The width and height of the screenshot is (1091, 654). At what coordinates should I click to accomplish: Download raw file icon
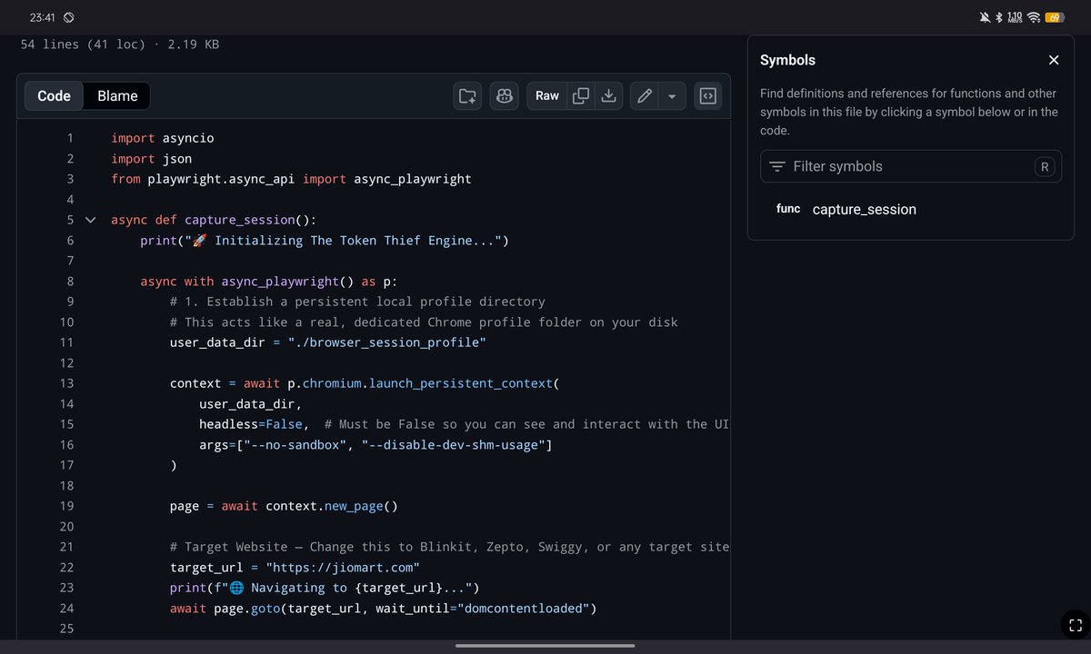click(610, 95)
